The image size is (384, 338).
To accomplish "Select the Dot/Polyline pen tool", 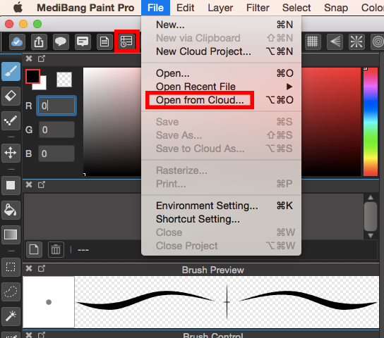I will coord(11,120).
